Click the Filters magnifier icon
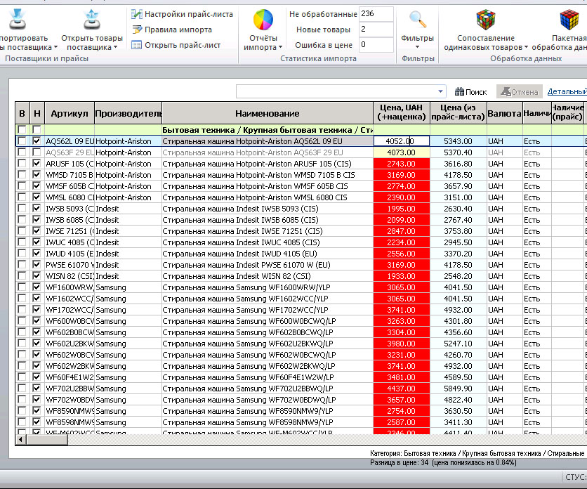This screenshot has width=587, height=489. (x=417, y=20)
